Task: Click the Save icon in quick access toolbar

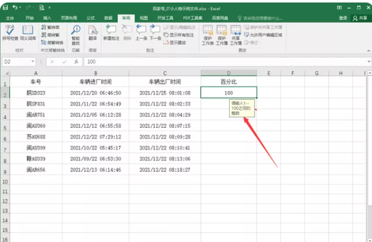Action: click(x=5, y=7)
